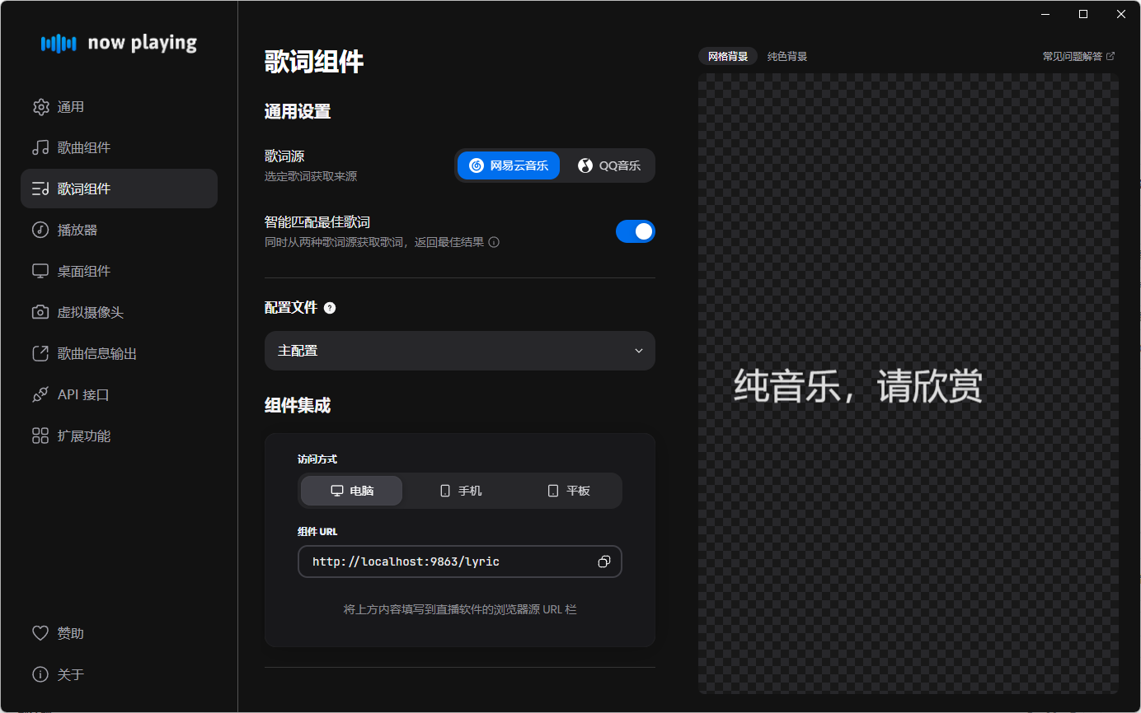Switch preview to 网格背景 tab

tap(727, 57)
